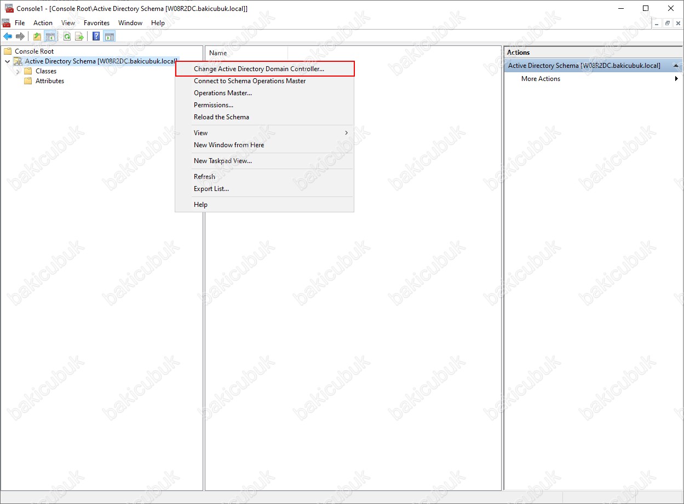Viewport: 684px width, 504px height.
Task: Restore down the inner MDI console window
Action: [x=668, y=23]
